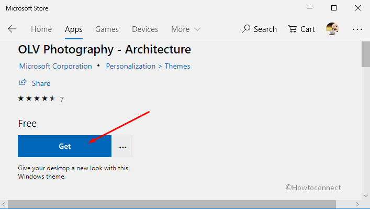Click the vertical scrollbar thumb
This screenshot has height=209, width=370.
click(x=365, y=54)
